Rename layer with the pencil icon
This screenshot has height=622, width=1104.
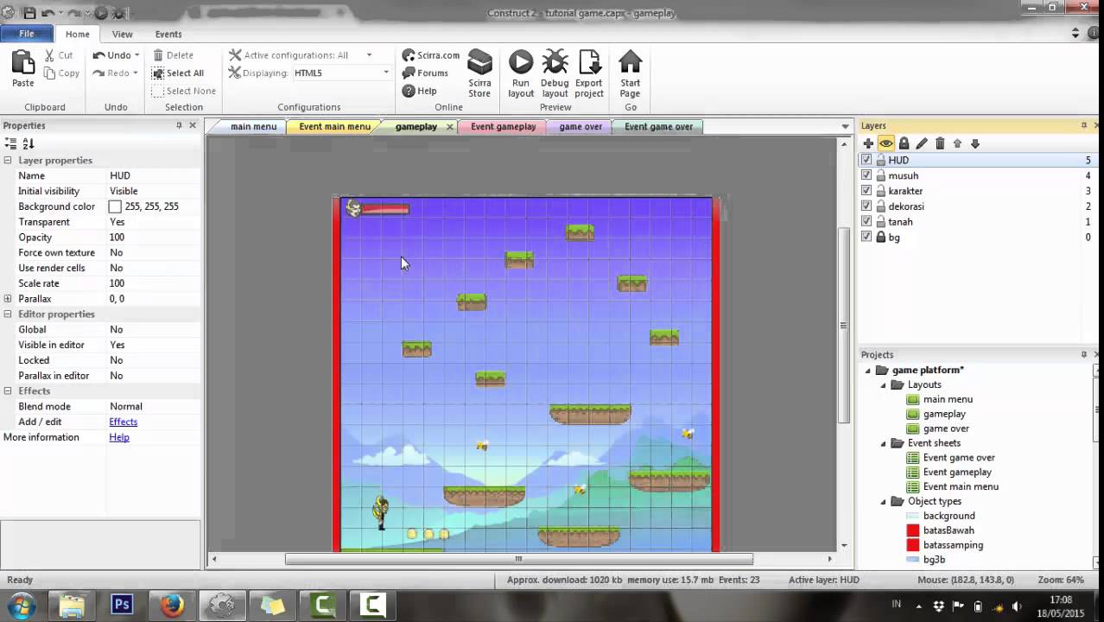click(x=922, y=143)
